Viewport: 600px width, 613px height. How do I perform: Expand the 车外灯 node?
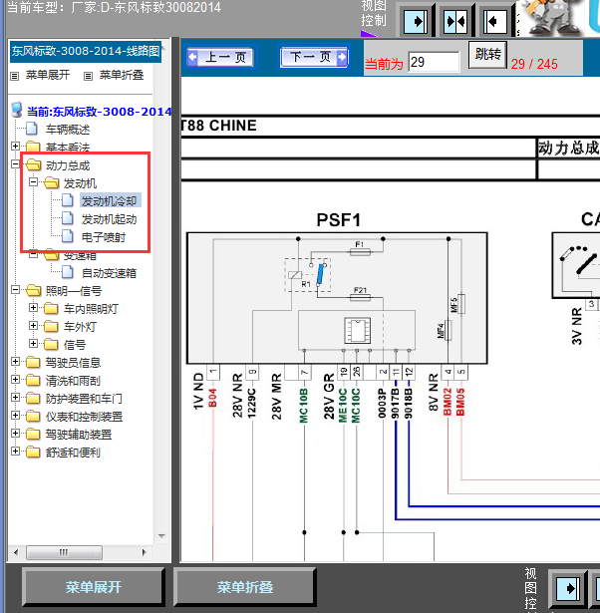[33, 325]
